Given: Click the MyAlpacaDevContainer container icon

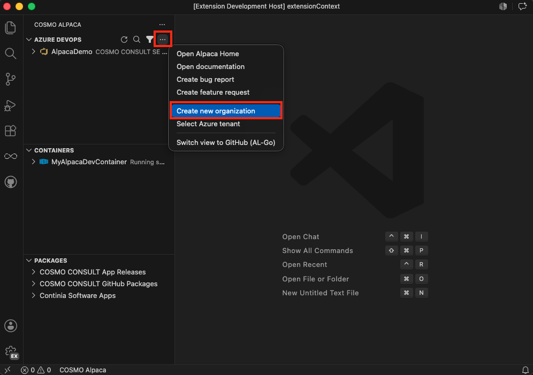Looking at the screenshot, I should pyautogui.click(x=44, y=162).
